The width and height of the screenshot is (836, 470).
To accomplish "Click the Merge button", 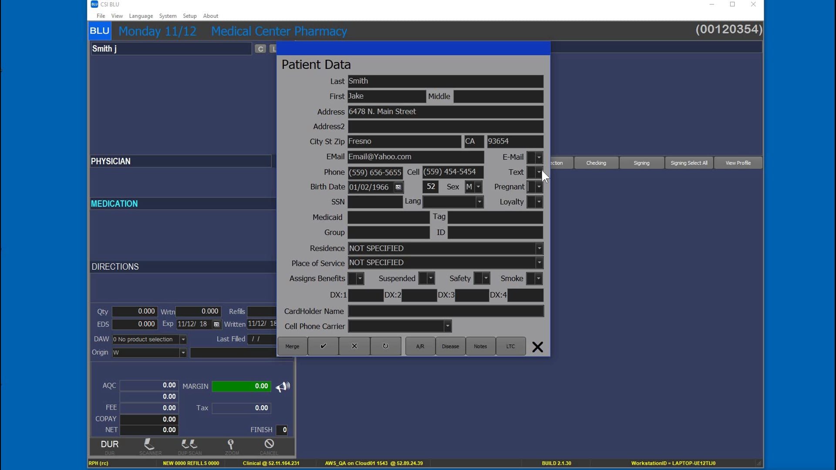I will coord(292,346).
